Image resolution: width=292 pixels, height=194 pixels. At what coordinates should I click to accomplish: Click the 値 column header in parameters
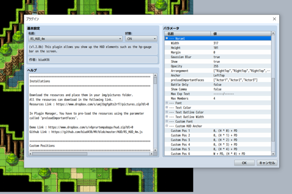tap(241, 34)
